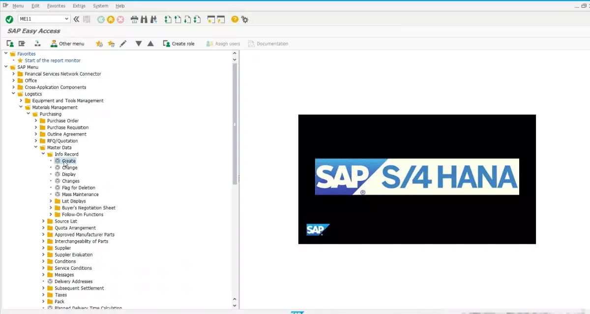Screen dimensions: 590x314
Task: Click the Find Next binoculars-plus icon
Action: point(153,19)
